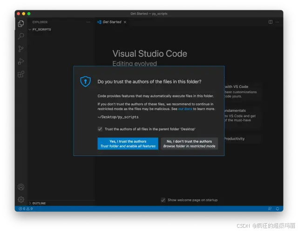Click the EXPLORER panel title
This screenshot has width=298, height=231.
(40, 22)
